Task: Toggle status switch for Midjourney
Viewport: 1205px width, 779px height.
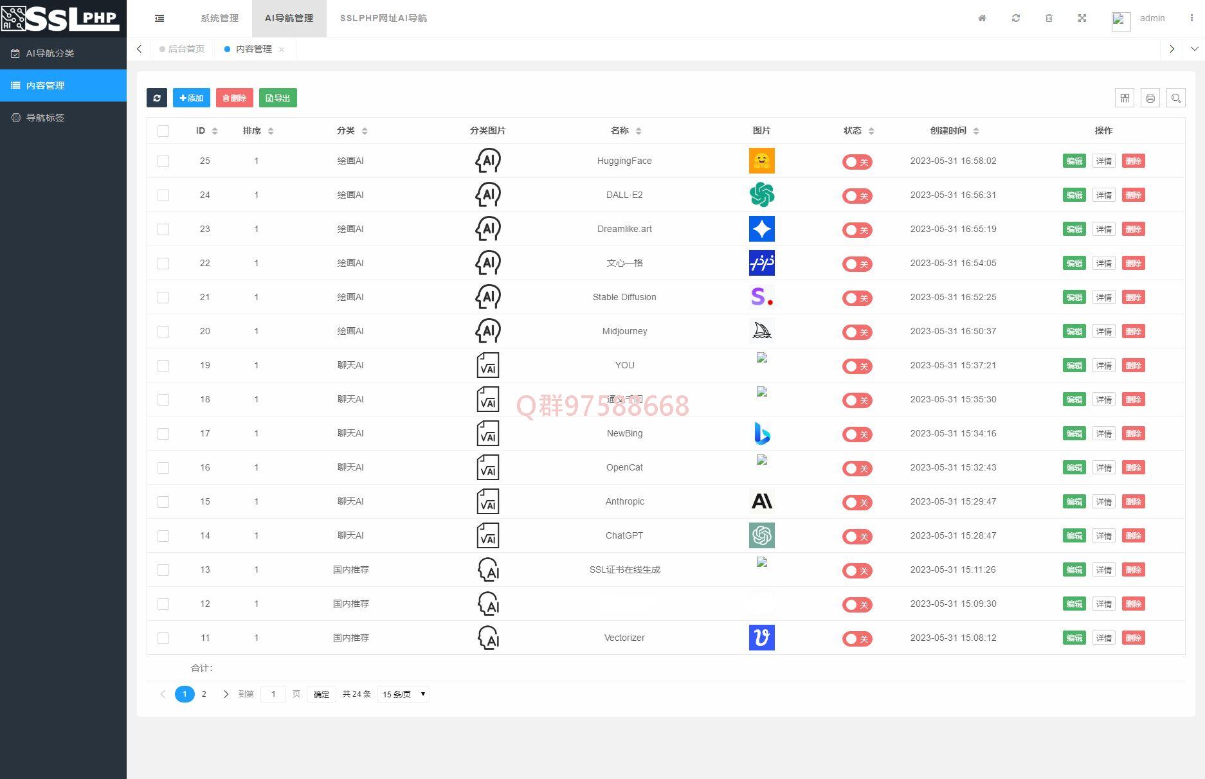Action: (857, 332)
